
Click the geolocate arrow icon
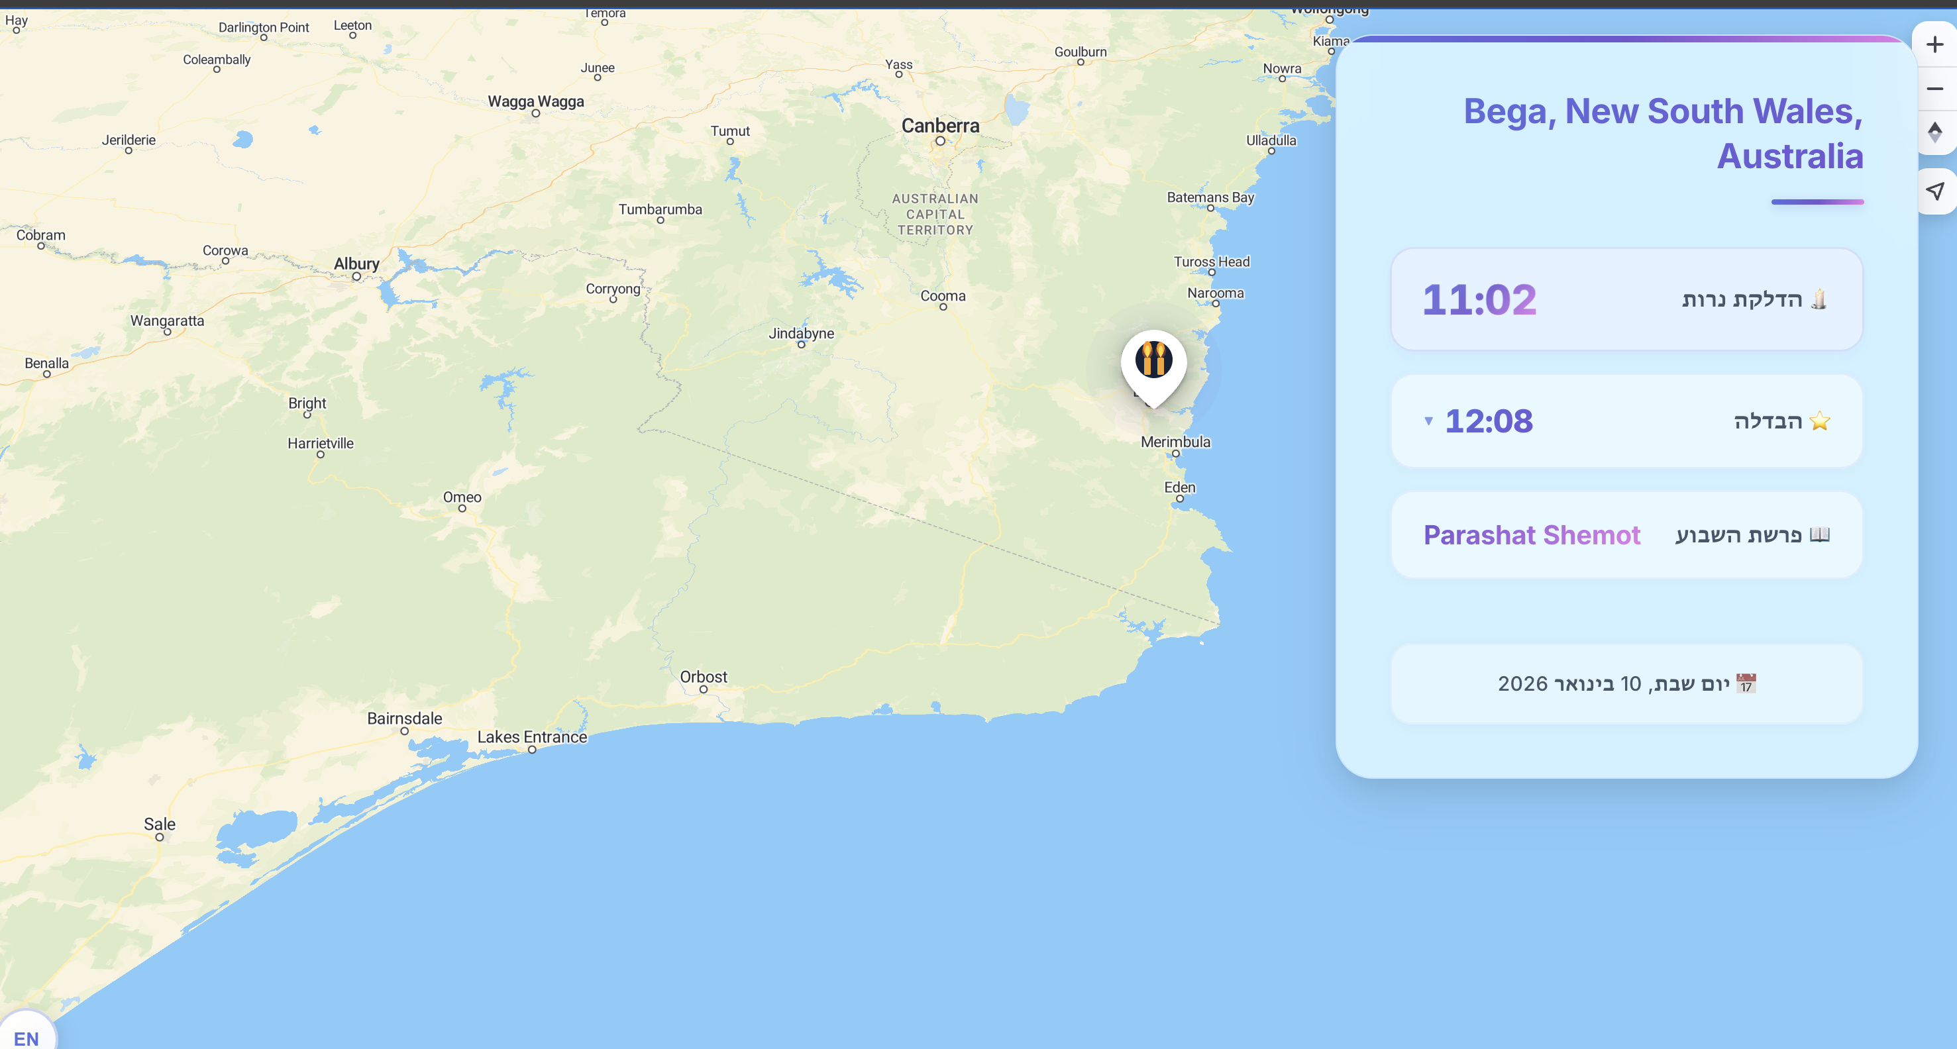pyautogui.click(x=1934, y=191)
